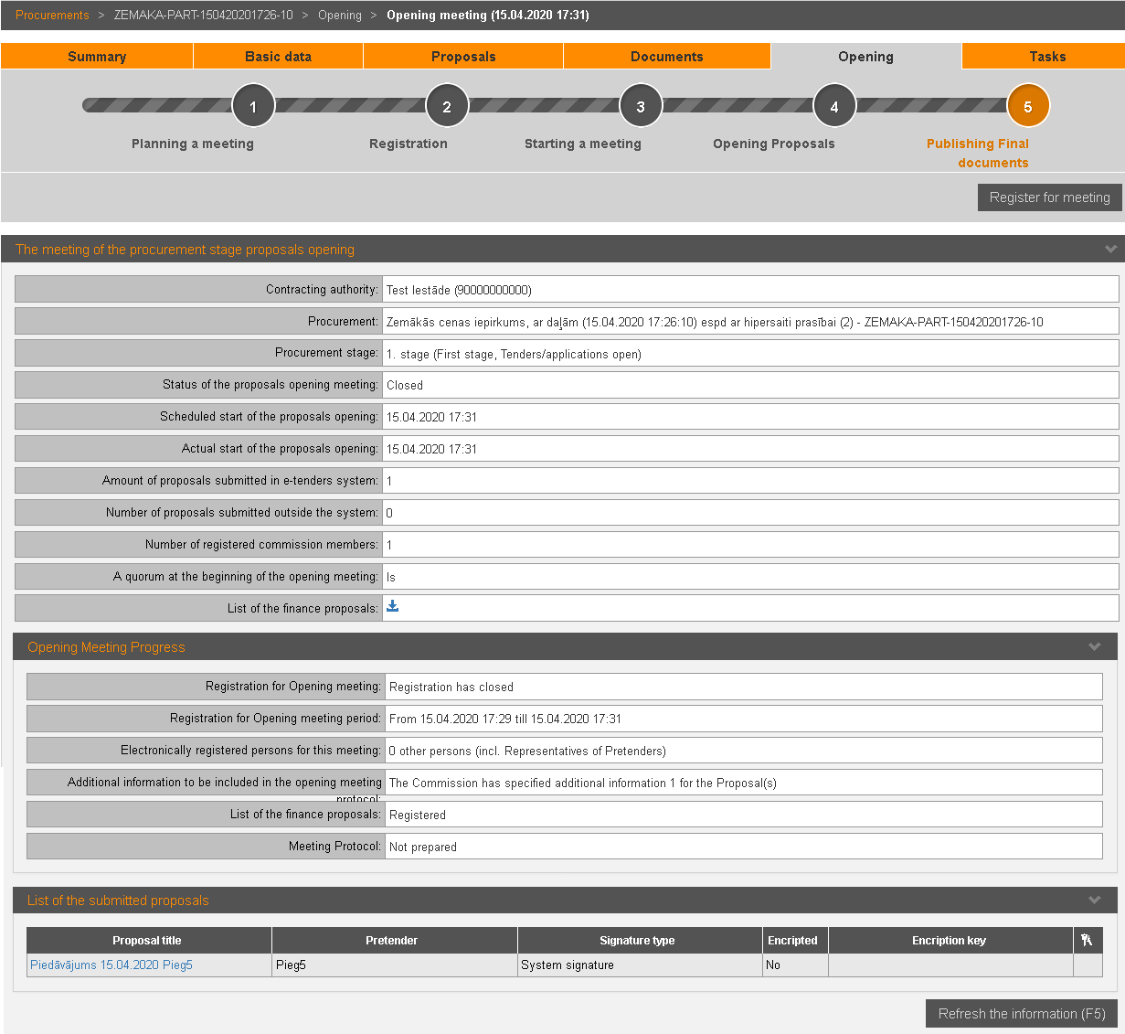
Task: Switch to the Summary tab
Action: [x=97, y=57]
